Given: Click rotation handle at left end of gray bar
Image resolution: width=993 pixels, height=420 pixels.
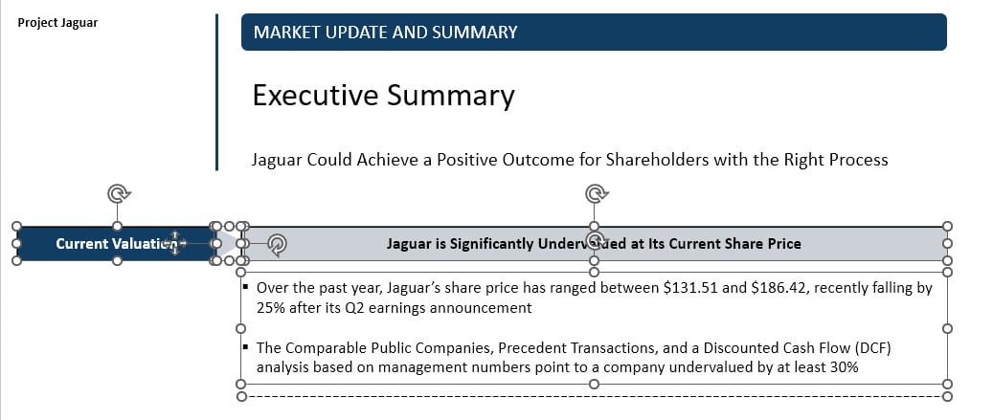Looking at the screenshot, I should (277, 245).
